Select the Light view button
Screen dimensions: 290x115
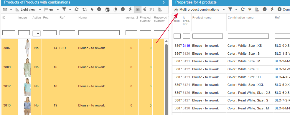26,9
